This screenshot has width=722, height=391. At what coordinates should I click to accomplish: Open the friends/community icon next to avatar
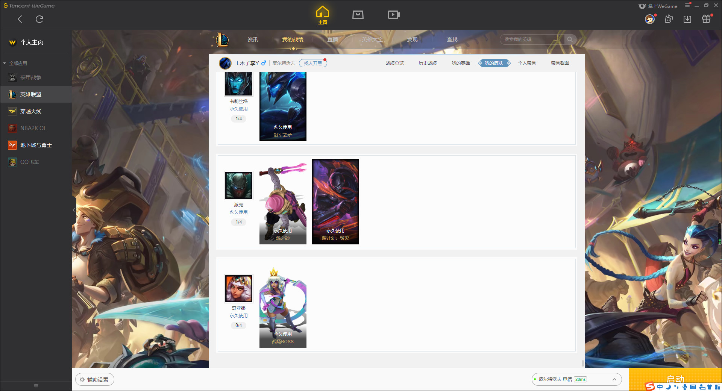pos(669,19)
